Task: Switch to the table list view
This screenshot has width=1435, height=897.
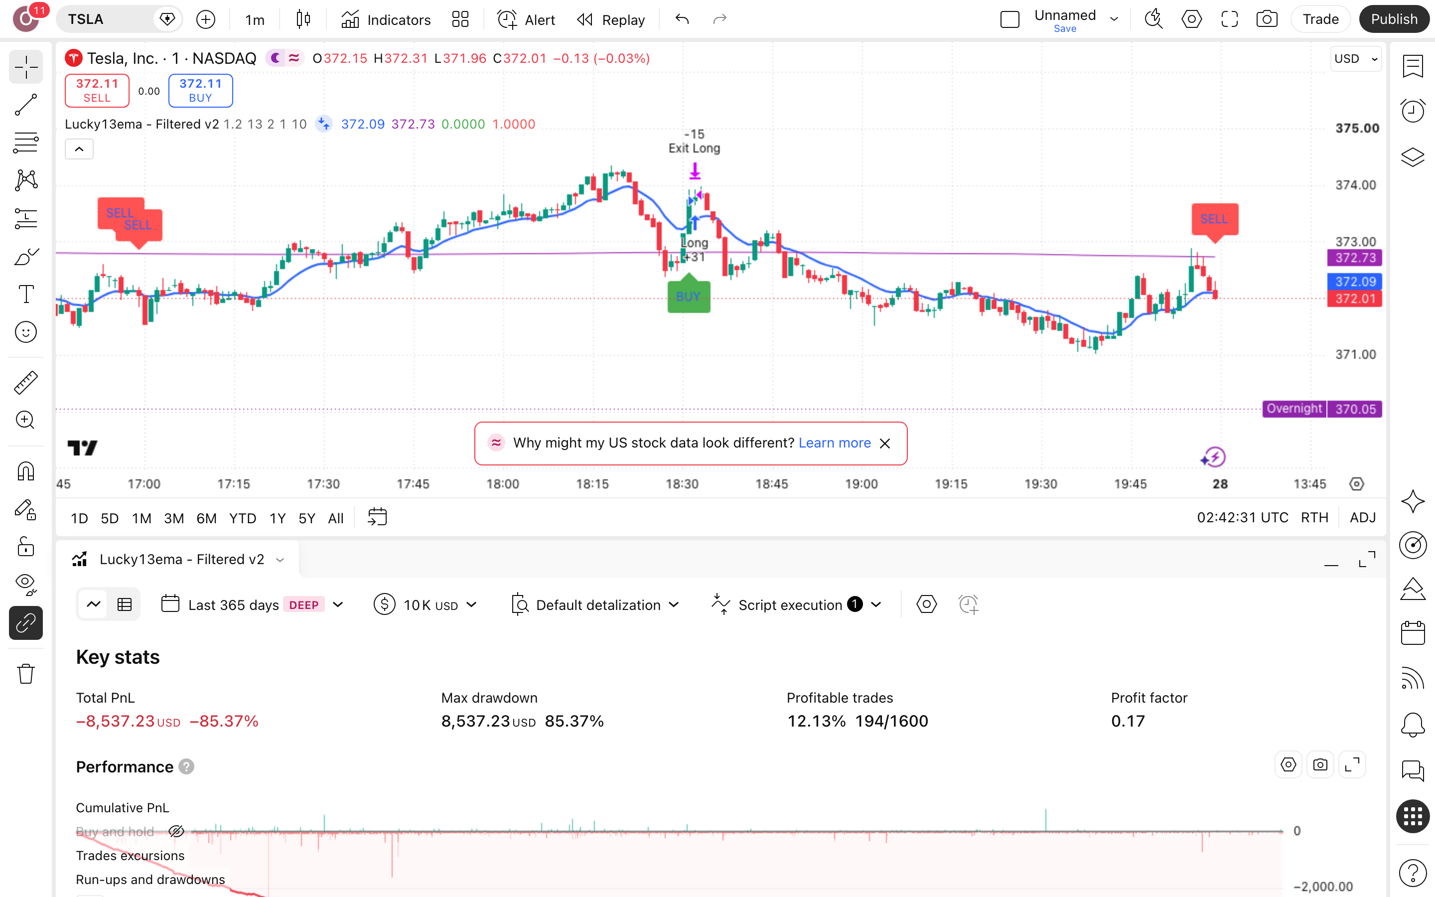Action: pyautogui.click(x=125, y=604)
